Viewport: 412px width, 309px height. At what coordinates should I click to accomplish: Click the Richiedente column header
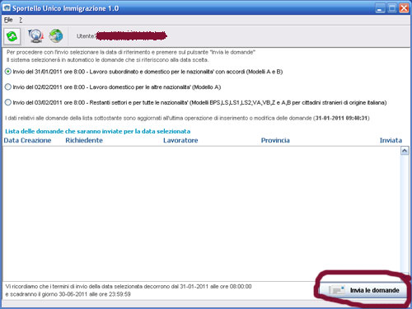pyautogui.click(x=84, y=140)
